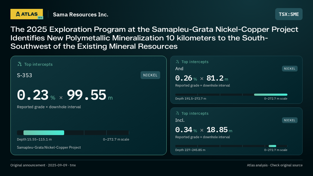The width and height of the screenshot is (313, 176).
Task: Click the Samapleu-Grata Nickel-Copper Project caption
Action: click(x=49, y=148)
